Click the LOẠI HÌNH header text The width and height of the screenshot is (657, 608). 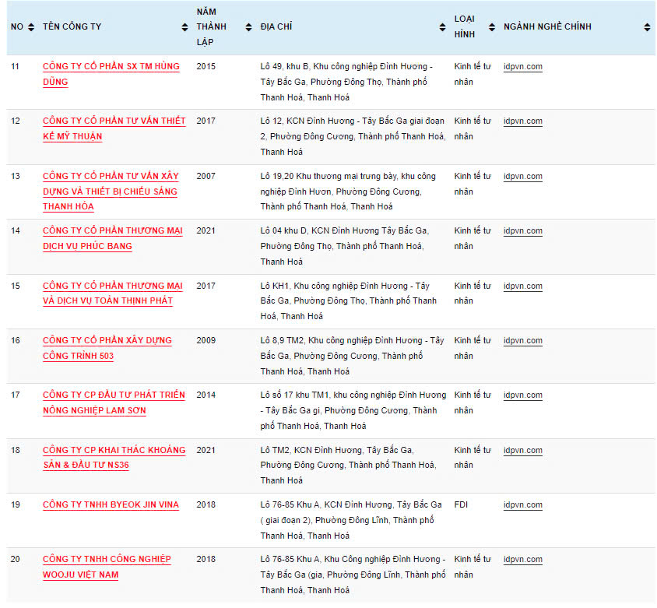click(x=464, y=26)
